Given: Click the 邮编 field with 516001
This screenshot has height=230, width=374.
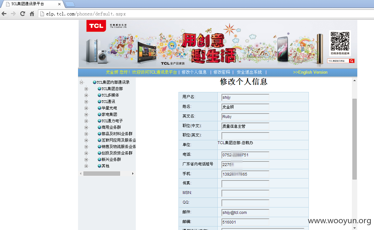Looking at the screenshot, I should click(x=245, y=222).
